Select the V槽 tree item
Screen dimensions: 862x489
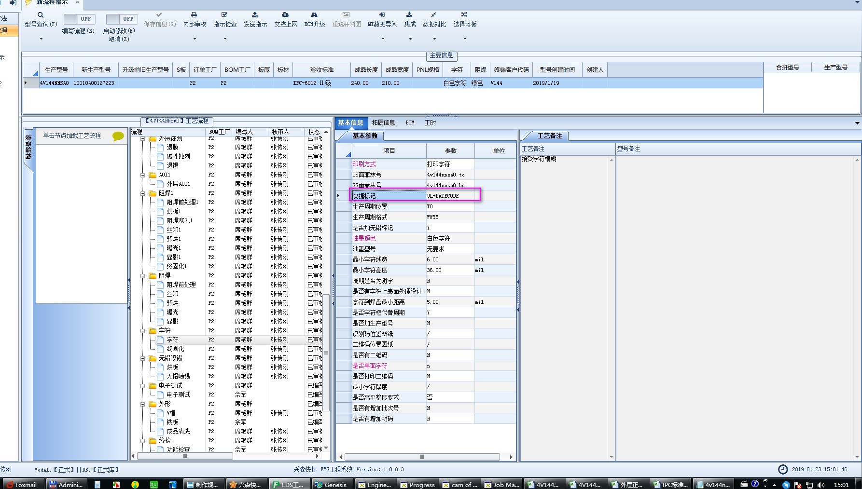tap(171, 413)
